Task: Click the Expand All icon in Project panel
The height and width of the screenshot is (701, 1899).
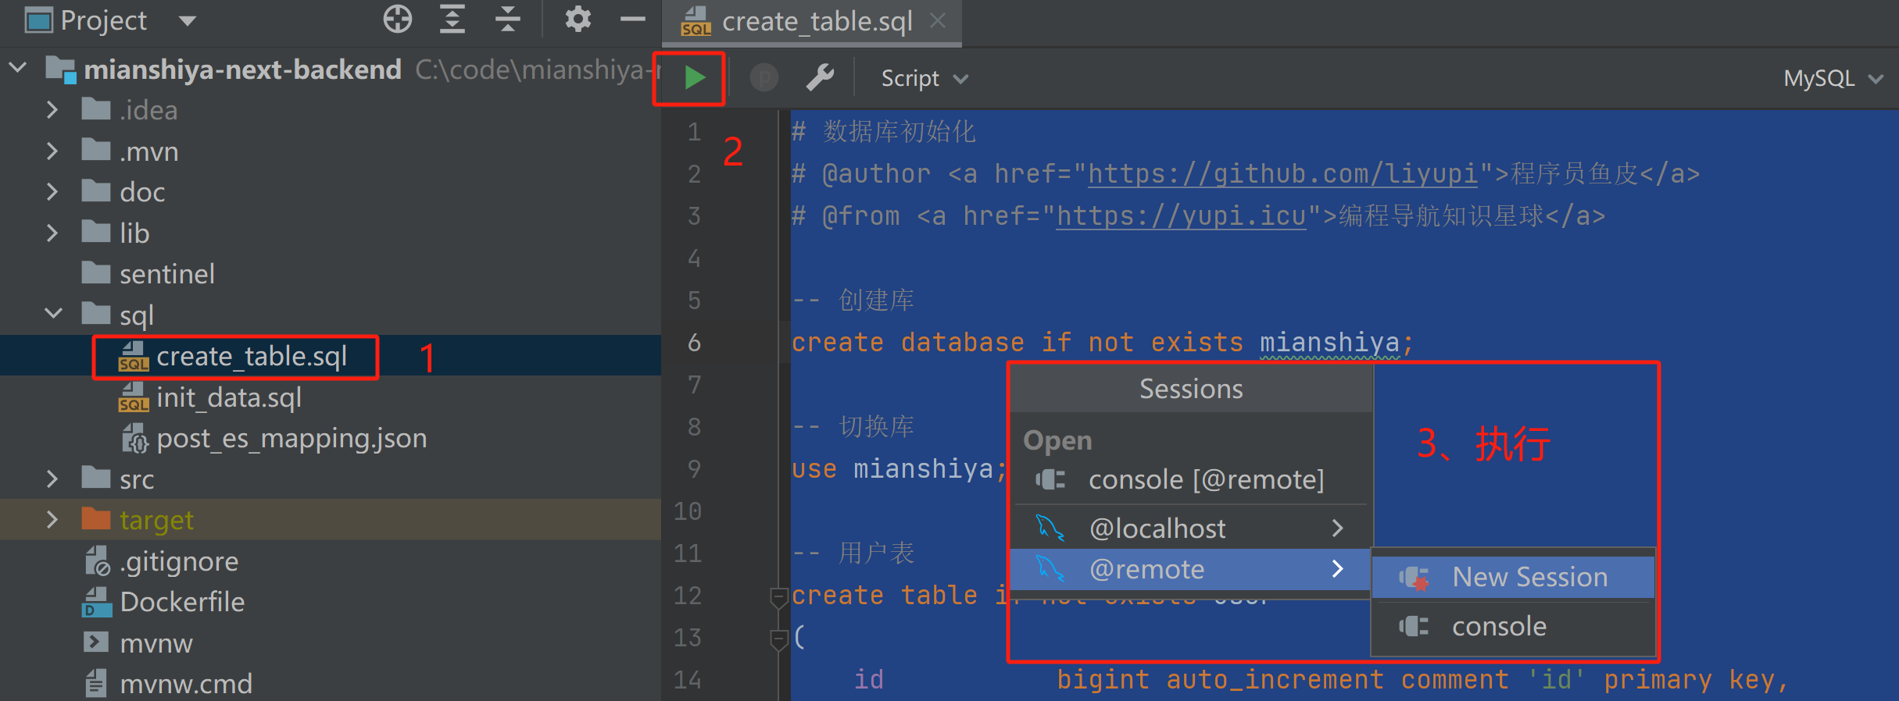Action: (452, 20)
